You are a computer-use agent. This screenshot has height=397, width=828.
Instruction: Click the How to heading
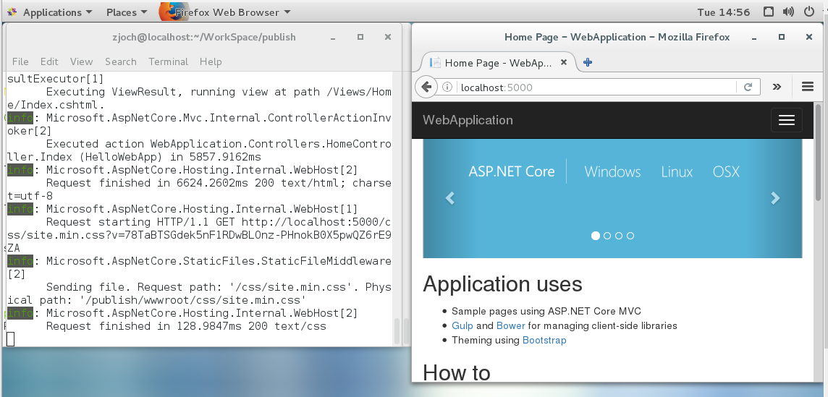(x=456, y=372)
